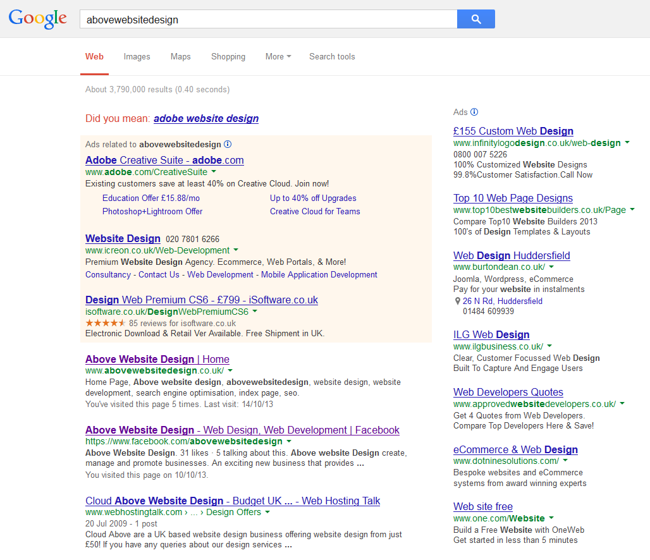
Task: Click the Contact Us sitelink
Action: [159, 275]
